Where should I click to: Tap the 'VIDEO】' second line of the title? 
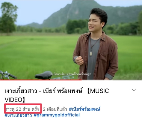pos(15,100)
